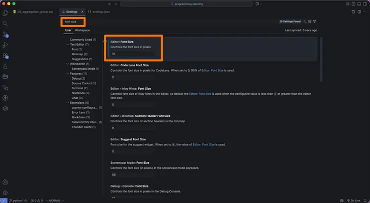Select the Settings editor tab

(x=71, y=12)
